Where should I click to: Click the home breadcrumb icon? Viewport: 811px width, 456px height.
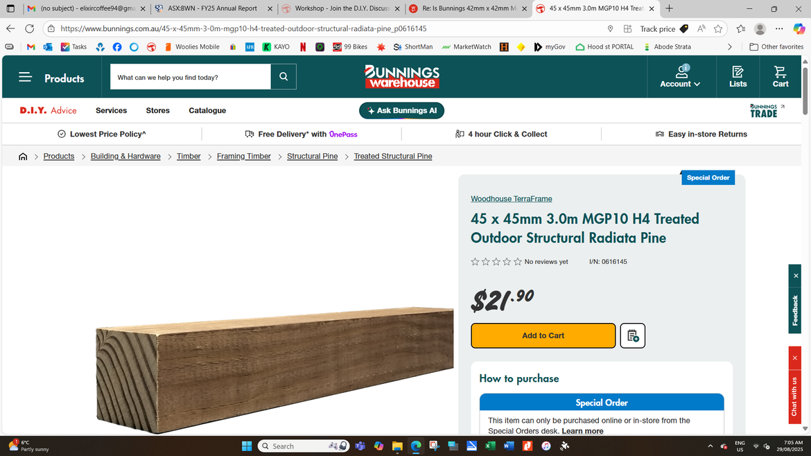23,157
